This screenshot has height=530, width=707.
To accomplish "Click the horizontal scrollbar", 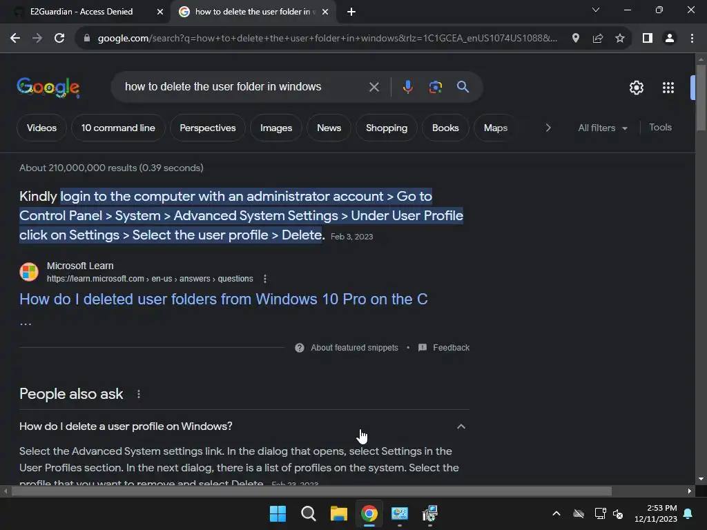I will pos(311,491).
